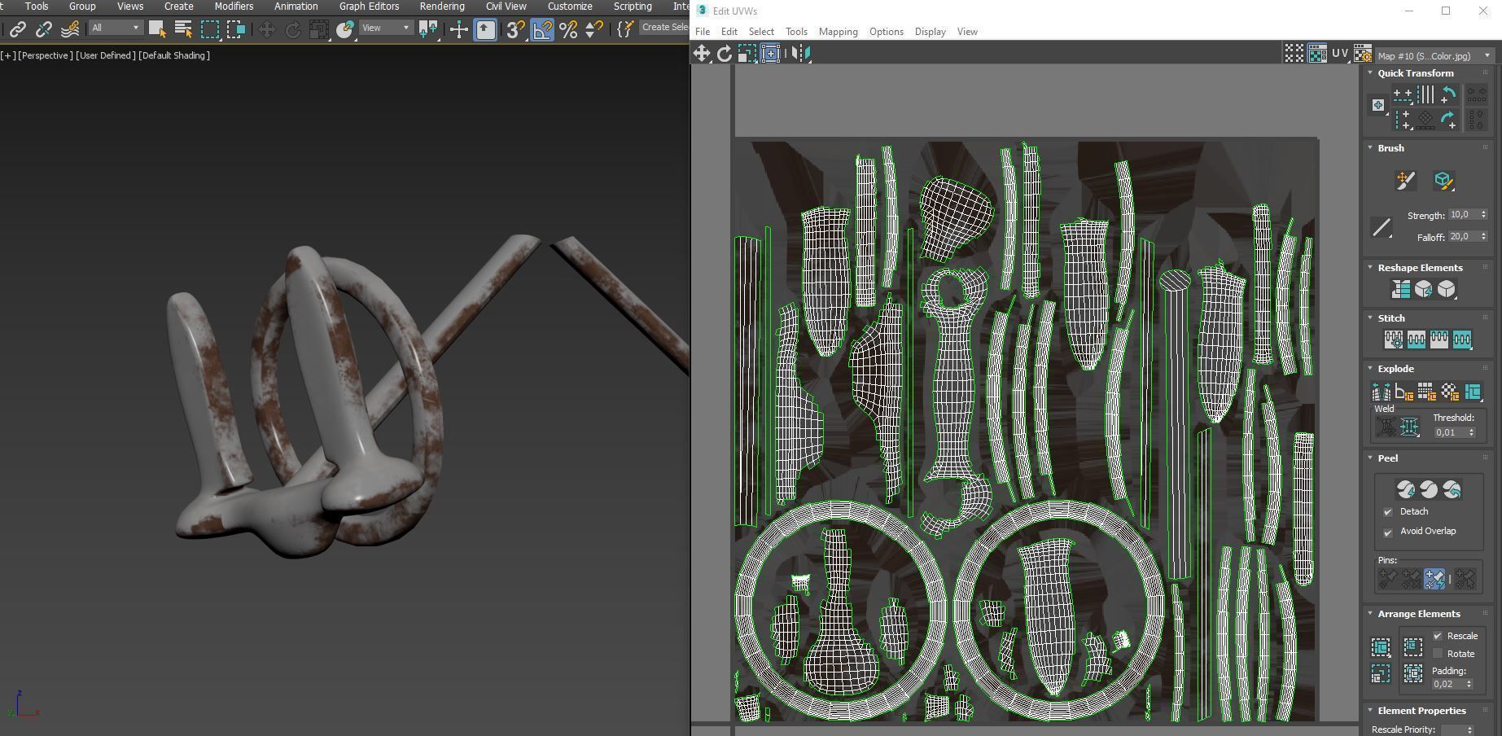Click the Paint Move brush icon

[x=1405, y=180]
